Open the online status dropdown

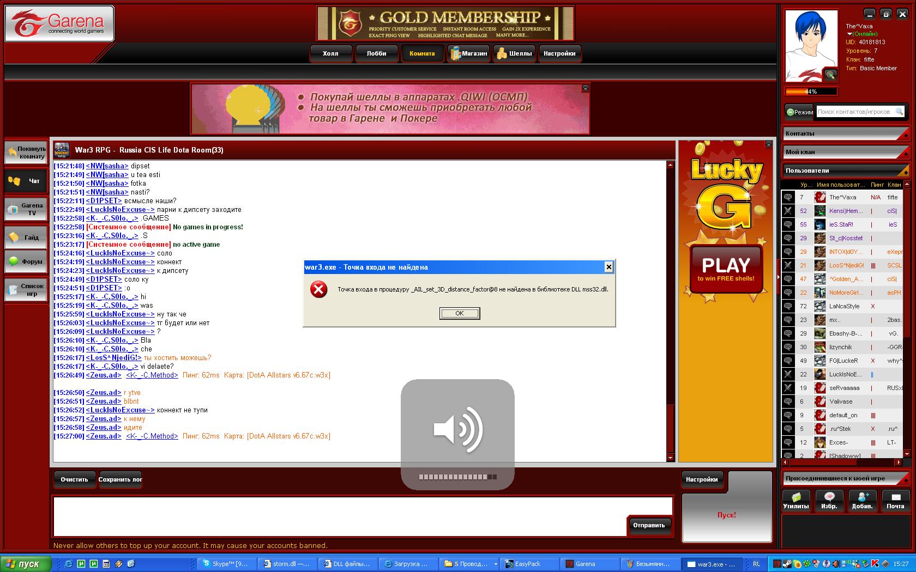tap(849, 34)
